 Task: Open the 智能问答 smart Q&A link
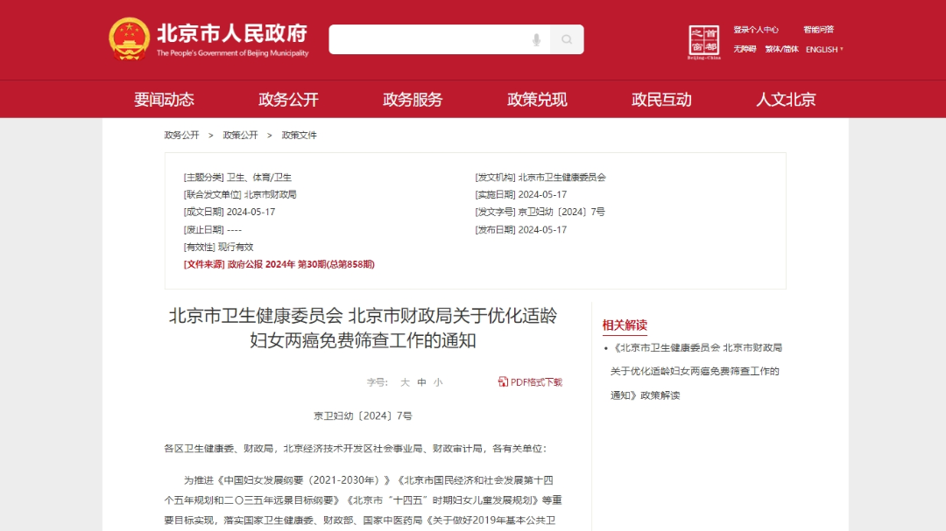[x=818, y=30]
